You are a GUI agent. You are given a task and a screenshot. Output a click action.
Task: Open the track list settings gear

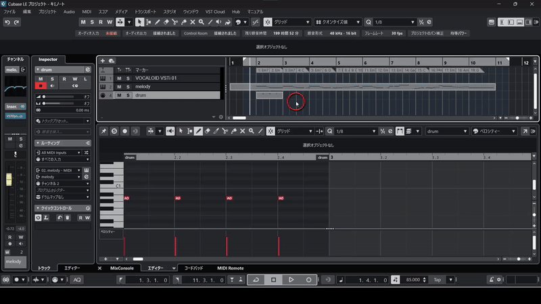point(221,117)
